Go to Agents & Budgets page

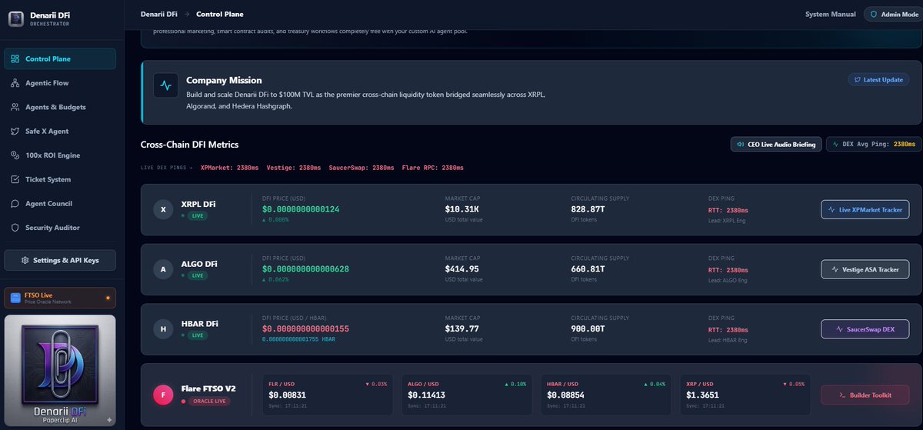(60, 107)
